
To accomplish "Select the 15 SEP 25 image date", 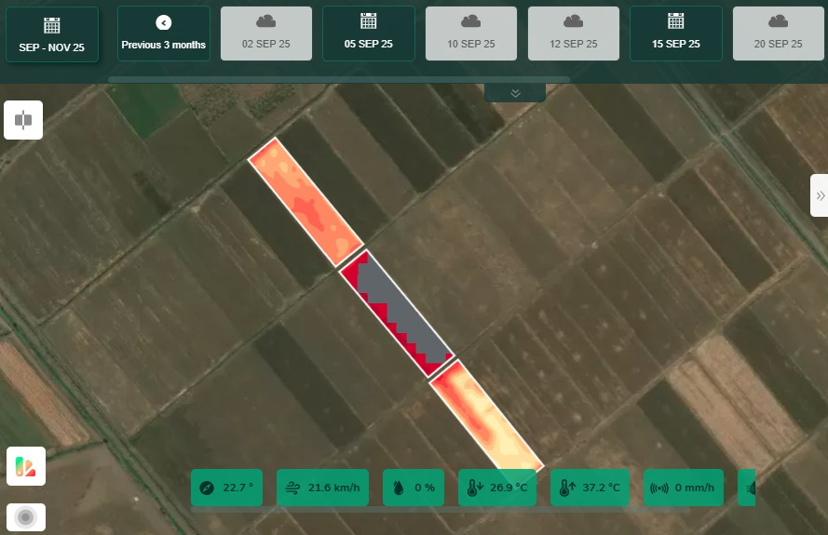I will pos(675,34).
